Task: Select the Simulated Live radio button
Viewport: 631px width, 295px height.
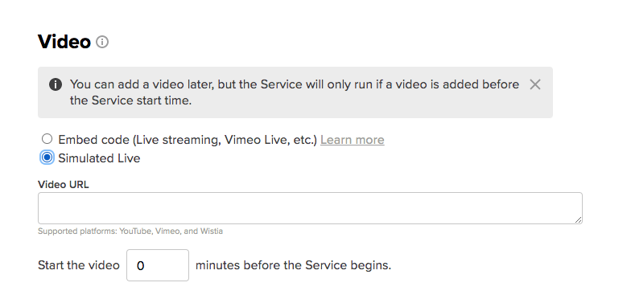Action: coord(47,158)
